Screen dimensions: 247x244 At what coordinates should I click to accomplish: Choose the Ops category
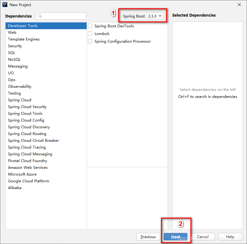(x=46, y=80)
